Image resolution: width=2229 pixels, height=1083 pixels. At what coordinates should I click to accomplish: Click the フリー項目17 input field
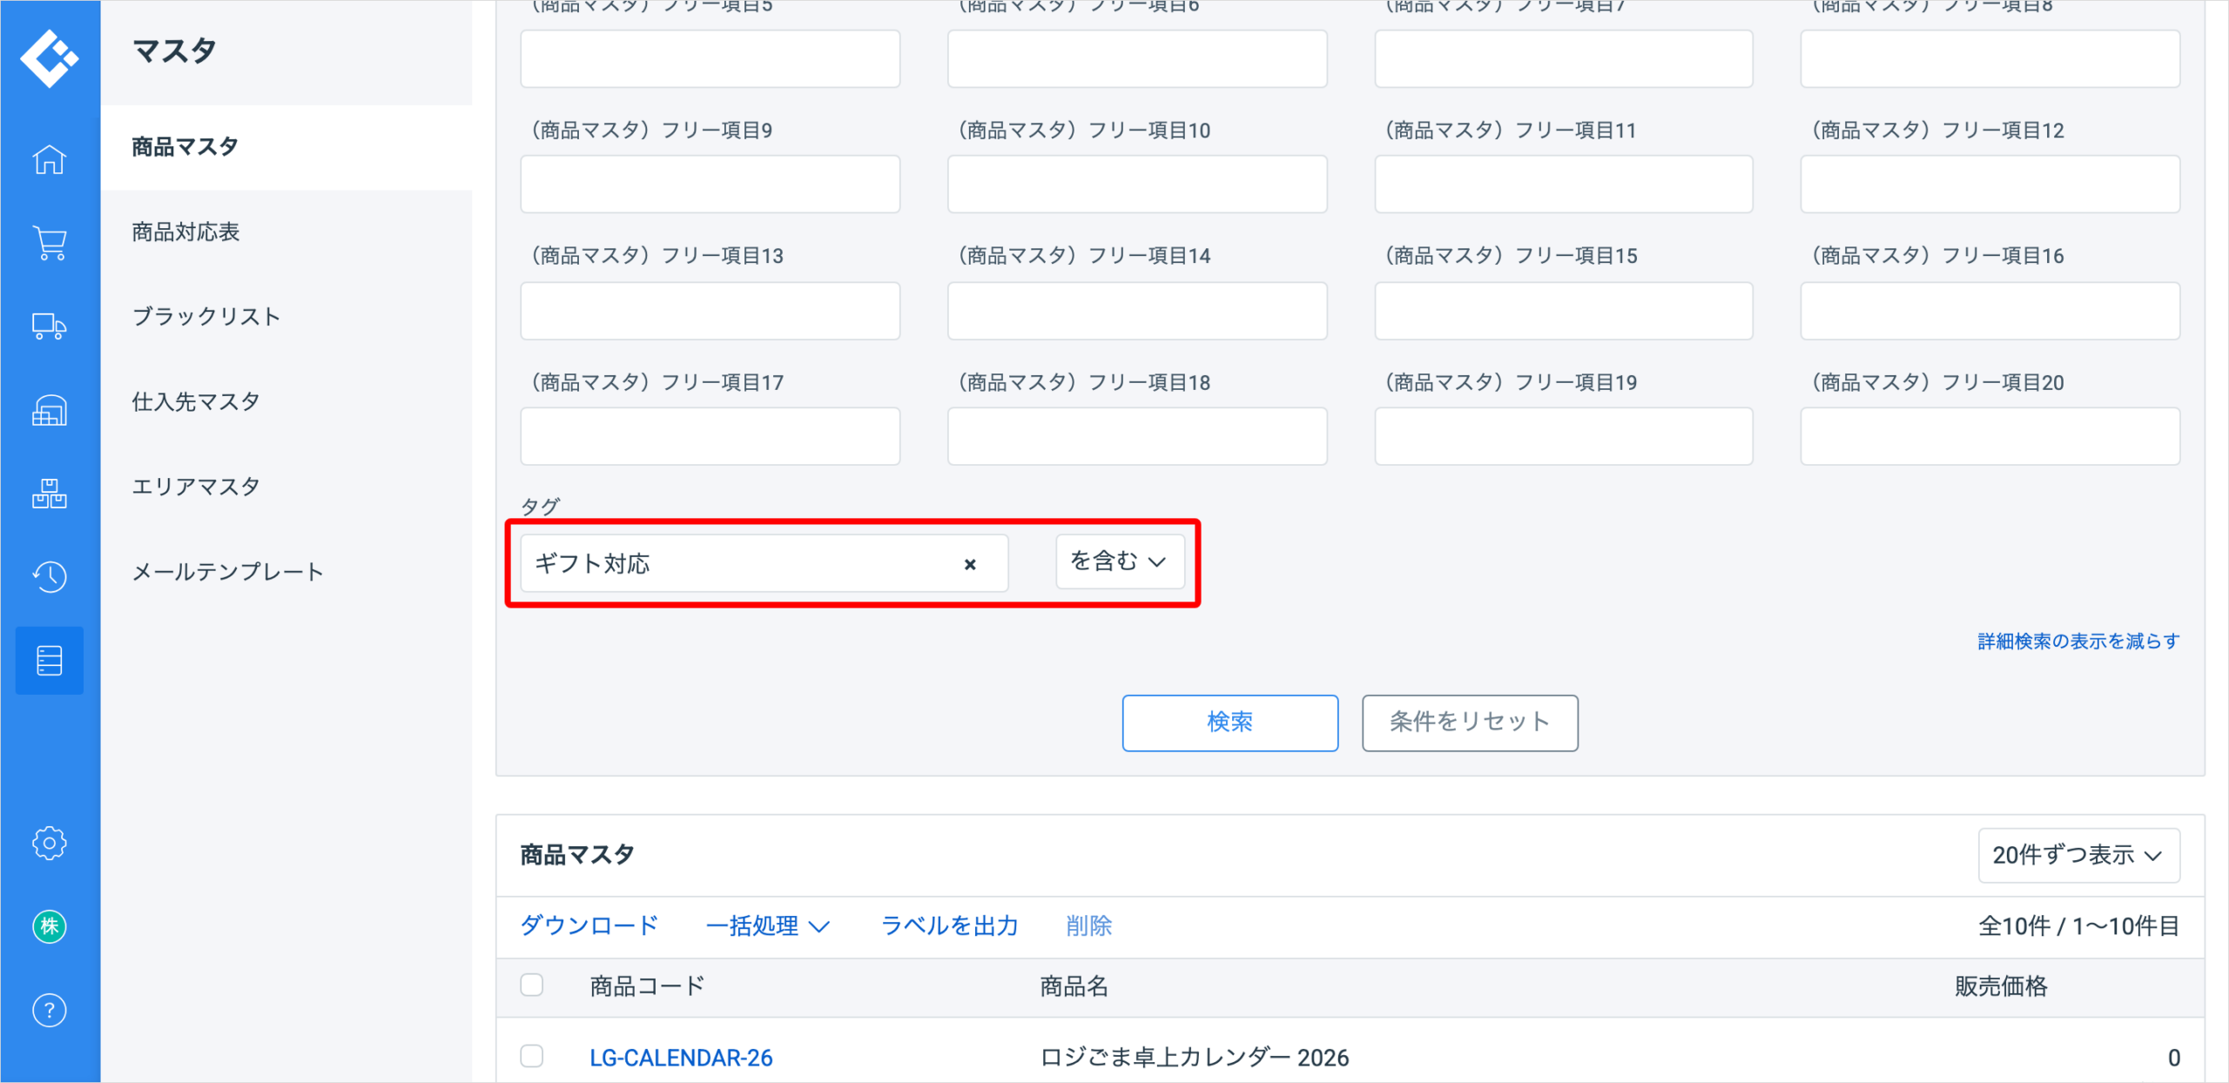click(x=710, y=436)
